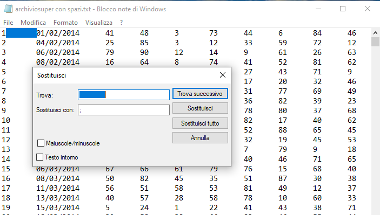380x215 pixels.
Task: Click the scrollbar up arrow
Action: tap(375, 33)
